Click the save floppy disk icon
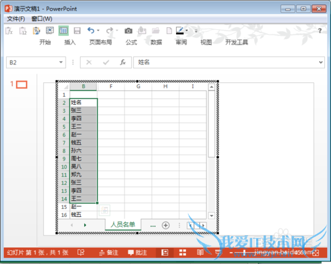The height and width of the screenshot is (264, 331). pyautogui.click(x=77, y=31)
